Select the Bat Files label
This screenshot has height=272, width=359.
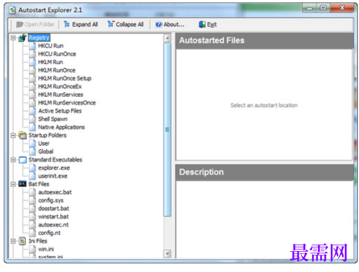tap(39, 184)
